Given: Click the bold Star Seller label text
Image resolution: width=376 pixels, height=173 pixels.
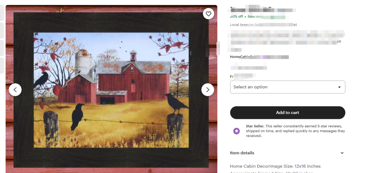Looking at the screenshot, I should (255, 126).
